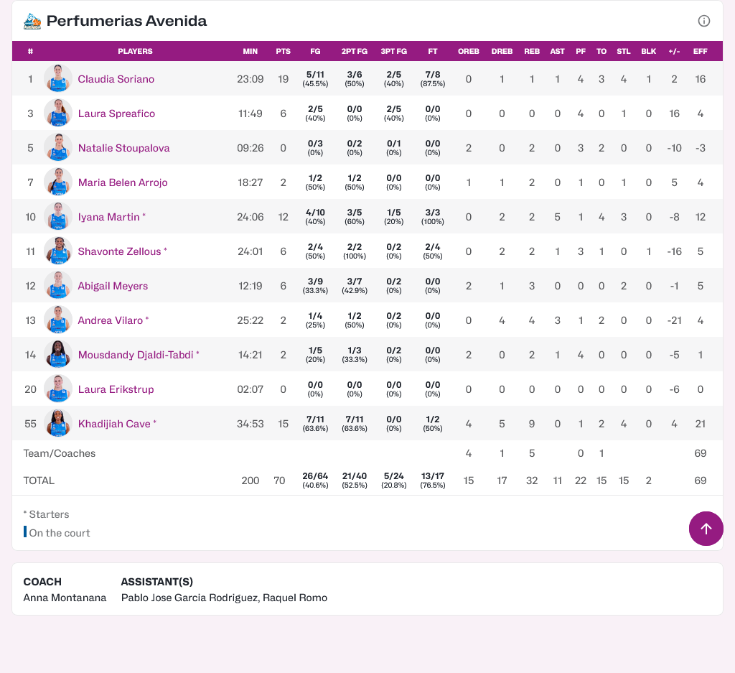Open Iyana Martin's player page
This screenshot has height=673, width=735.
108,217
